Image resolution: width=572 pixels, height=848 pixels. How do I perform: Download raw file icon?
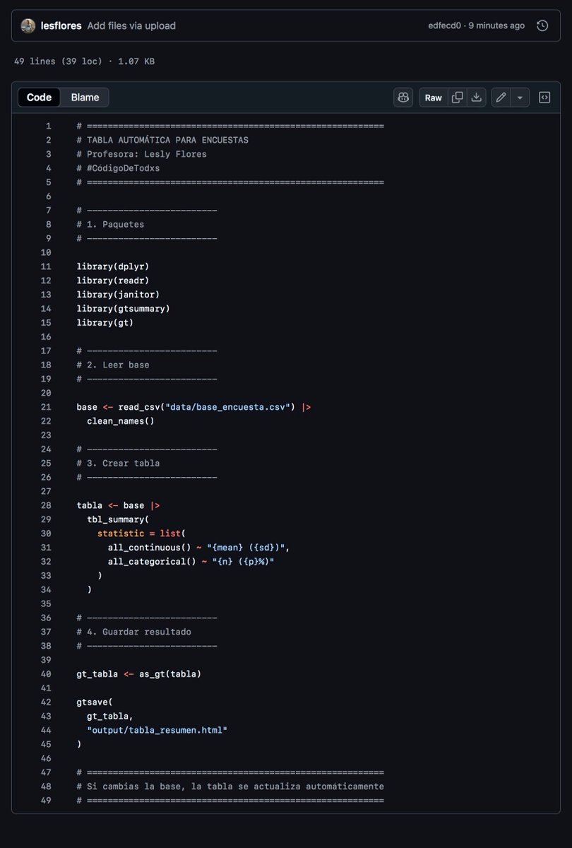[477, 98]
